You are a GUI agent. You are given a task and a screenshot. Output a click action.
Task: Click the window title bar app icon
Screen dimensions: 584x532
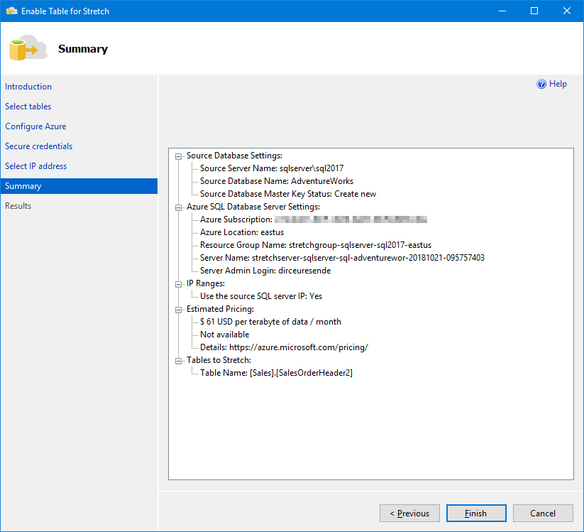pyautogui.click(x=11, y=11)
